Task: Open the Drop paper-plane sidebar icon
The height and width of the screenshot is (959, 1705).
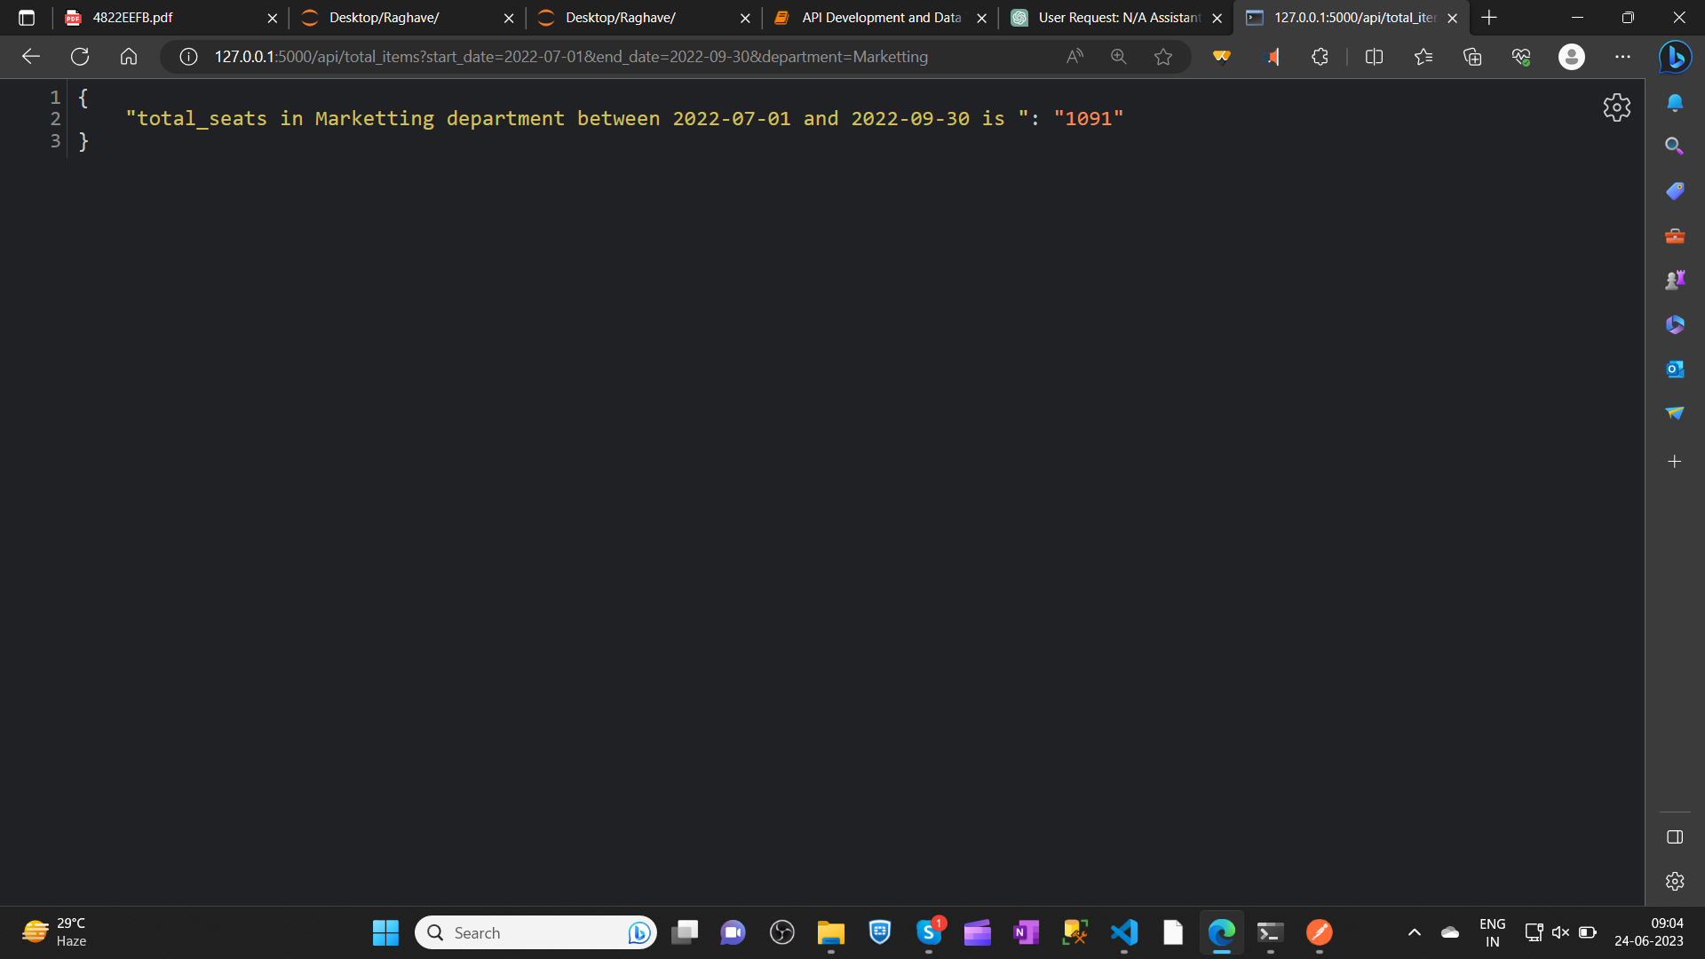Action: point(1675,413)
